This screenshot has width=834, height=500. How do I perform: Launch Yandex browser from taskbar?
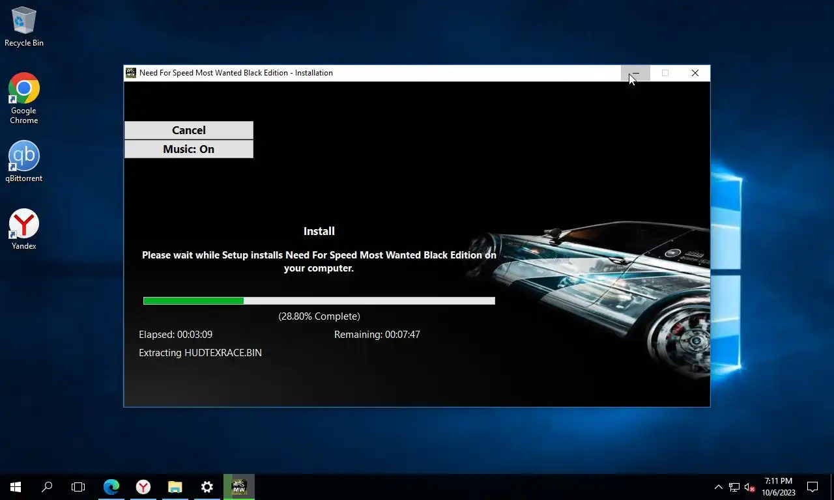[x=143, y=487]
